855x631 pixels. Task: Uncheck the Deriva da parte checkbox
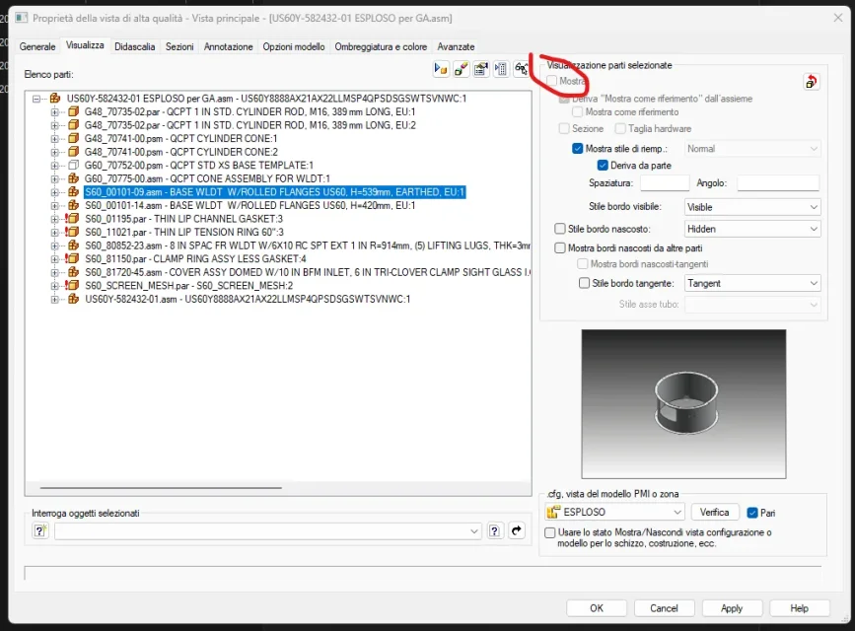tap(603, 166)
